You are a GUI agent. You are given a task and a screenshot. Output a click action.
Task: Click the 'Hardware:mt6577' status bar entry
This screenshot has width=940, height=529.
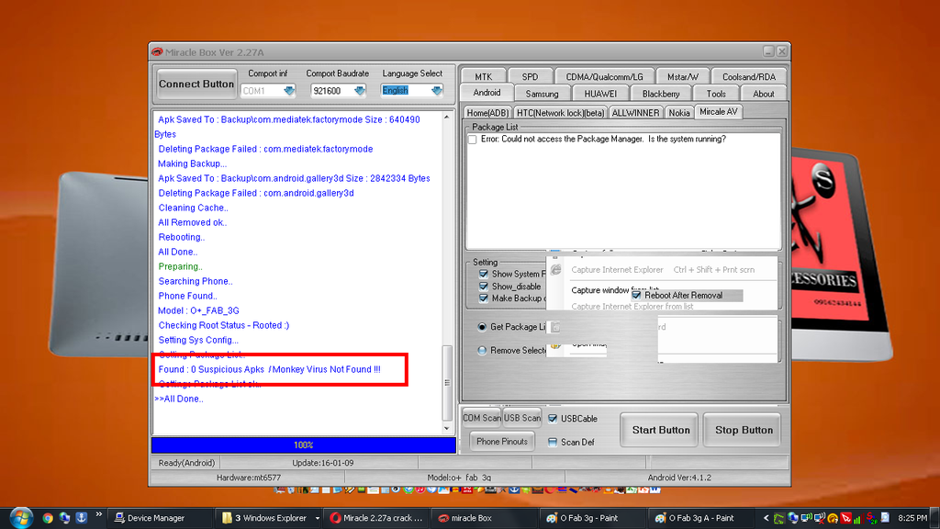coord(248,478)
